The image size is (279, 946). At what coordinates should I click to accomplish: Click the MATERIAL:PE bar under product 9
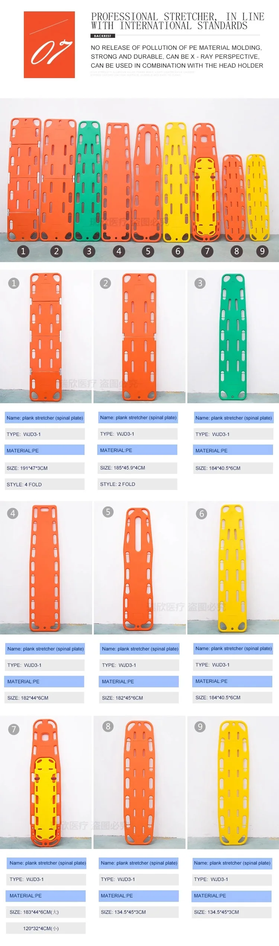[x=232, y=896]
